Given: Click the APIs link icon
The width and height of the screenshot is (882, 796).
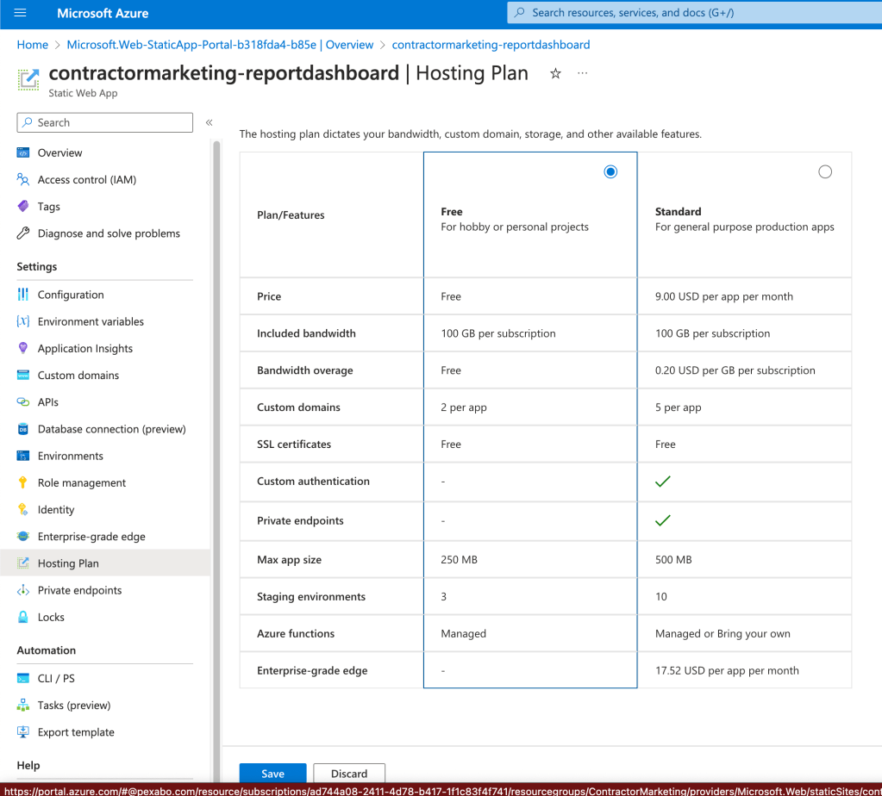Looking at the screenshot, I should tap(23, 402).
